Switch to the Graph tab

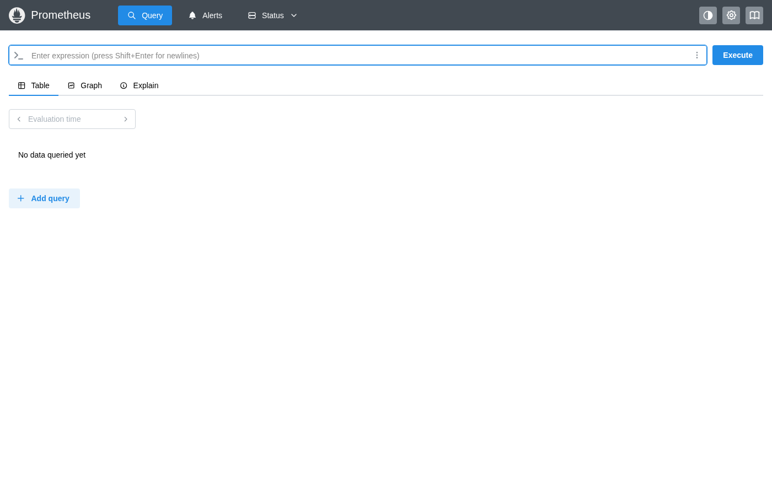85,85
